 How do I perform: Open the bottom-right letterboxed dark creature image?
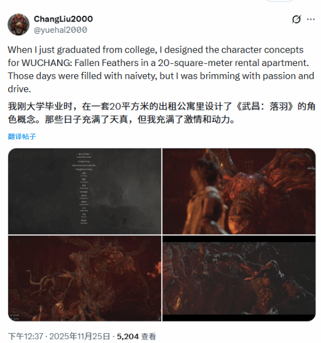(x=239, y=278)
